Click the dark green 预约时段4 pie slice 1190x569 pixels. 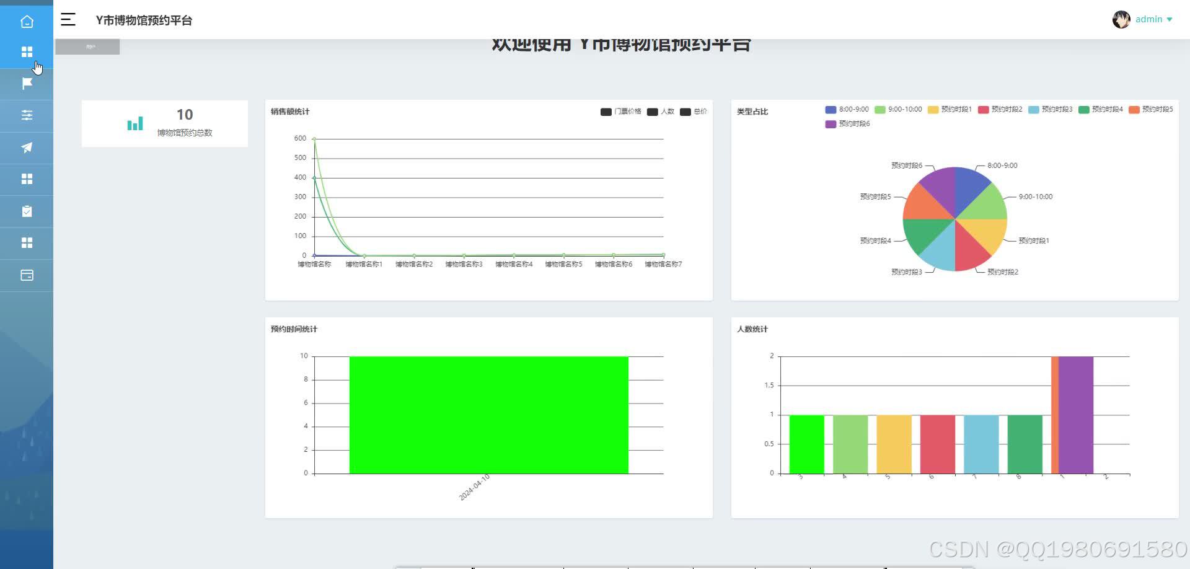pos(924,232)
